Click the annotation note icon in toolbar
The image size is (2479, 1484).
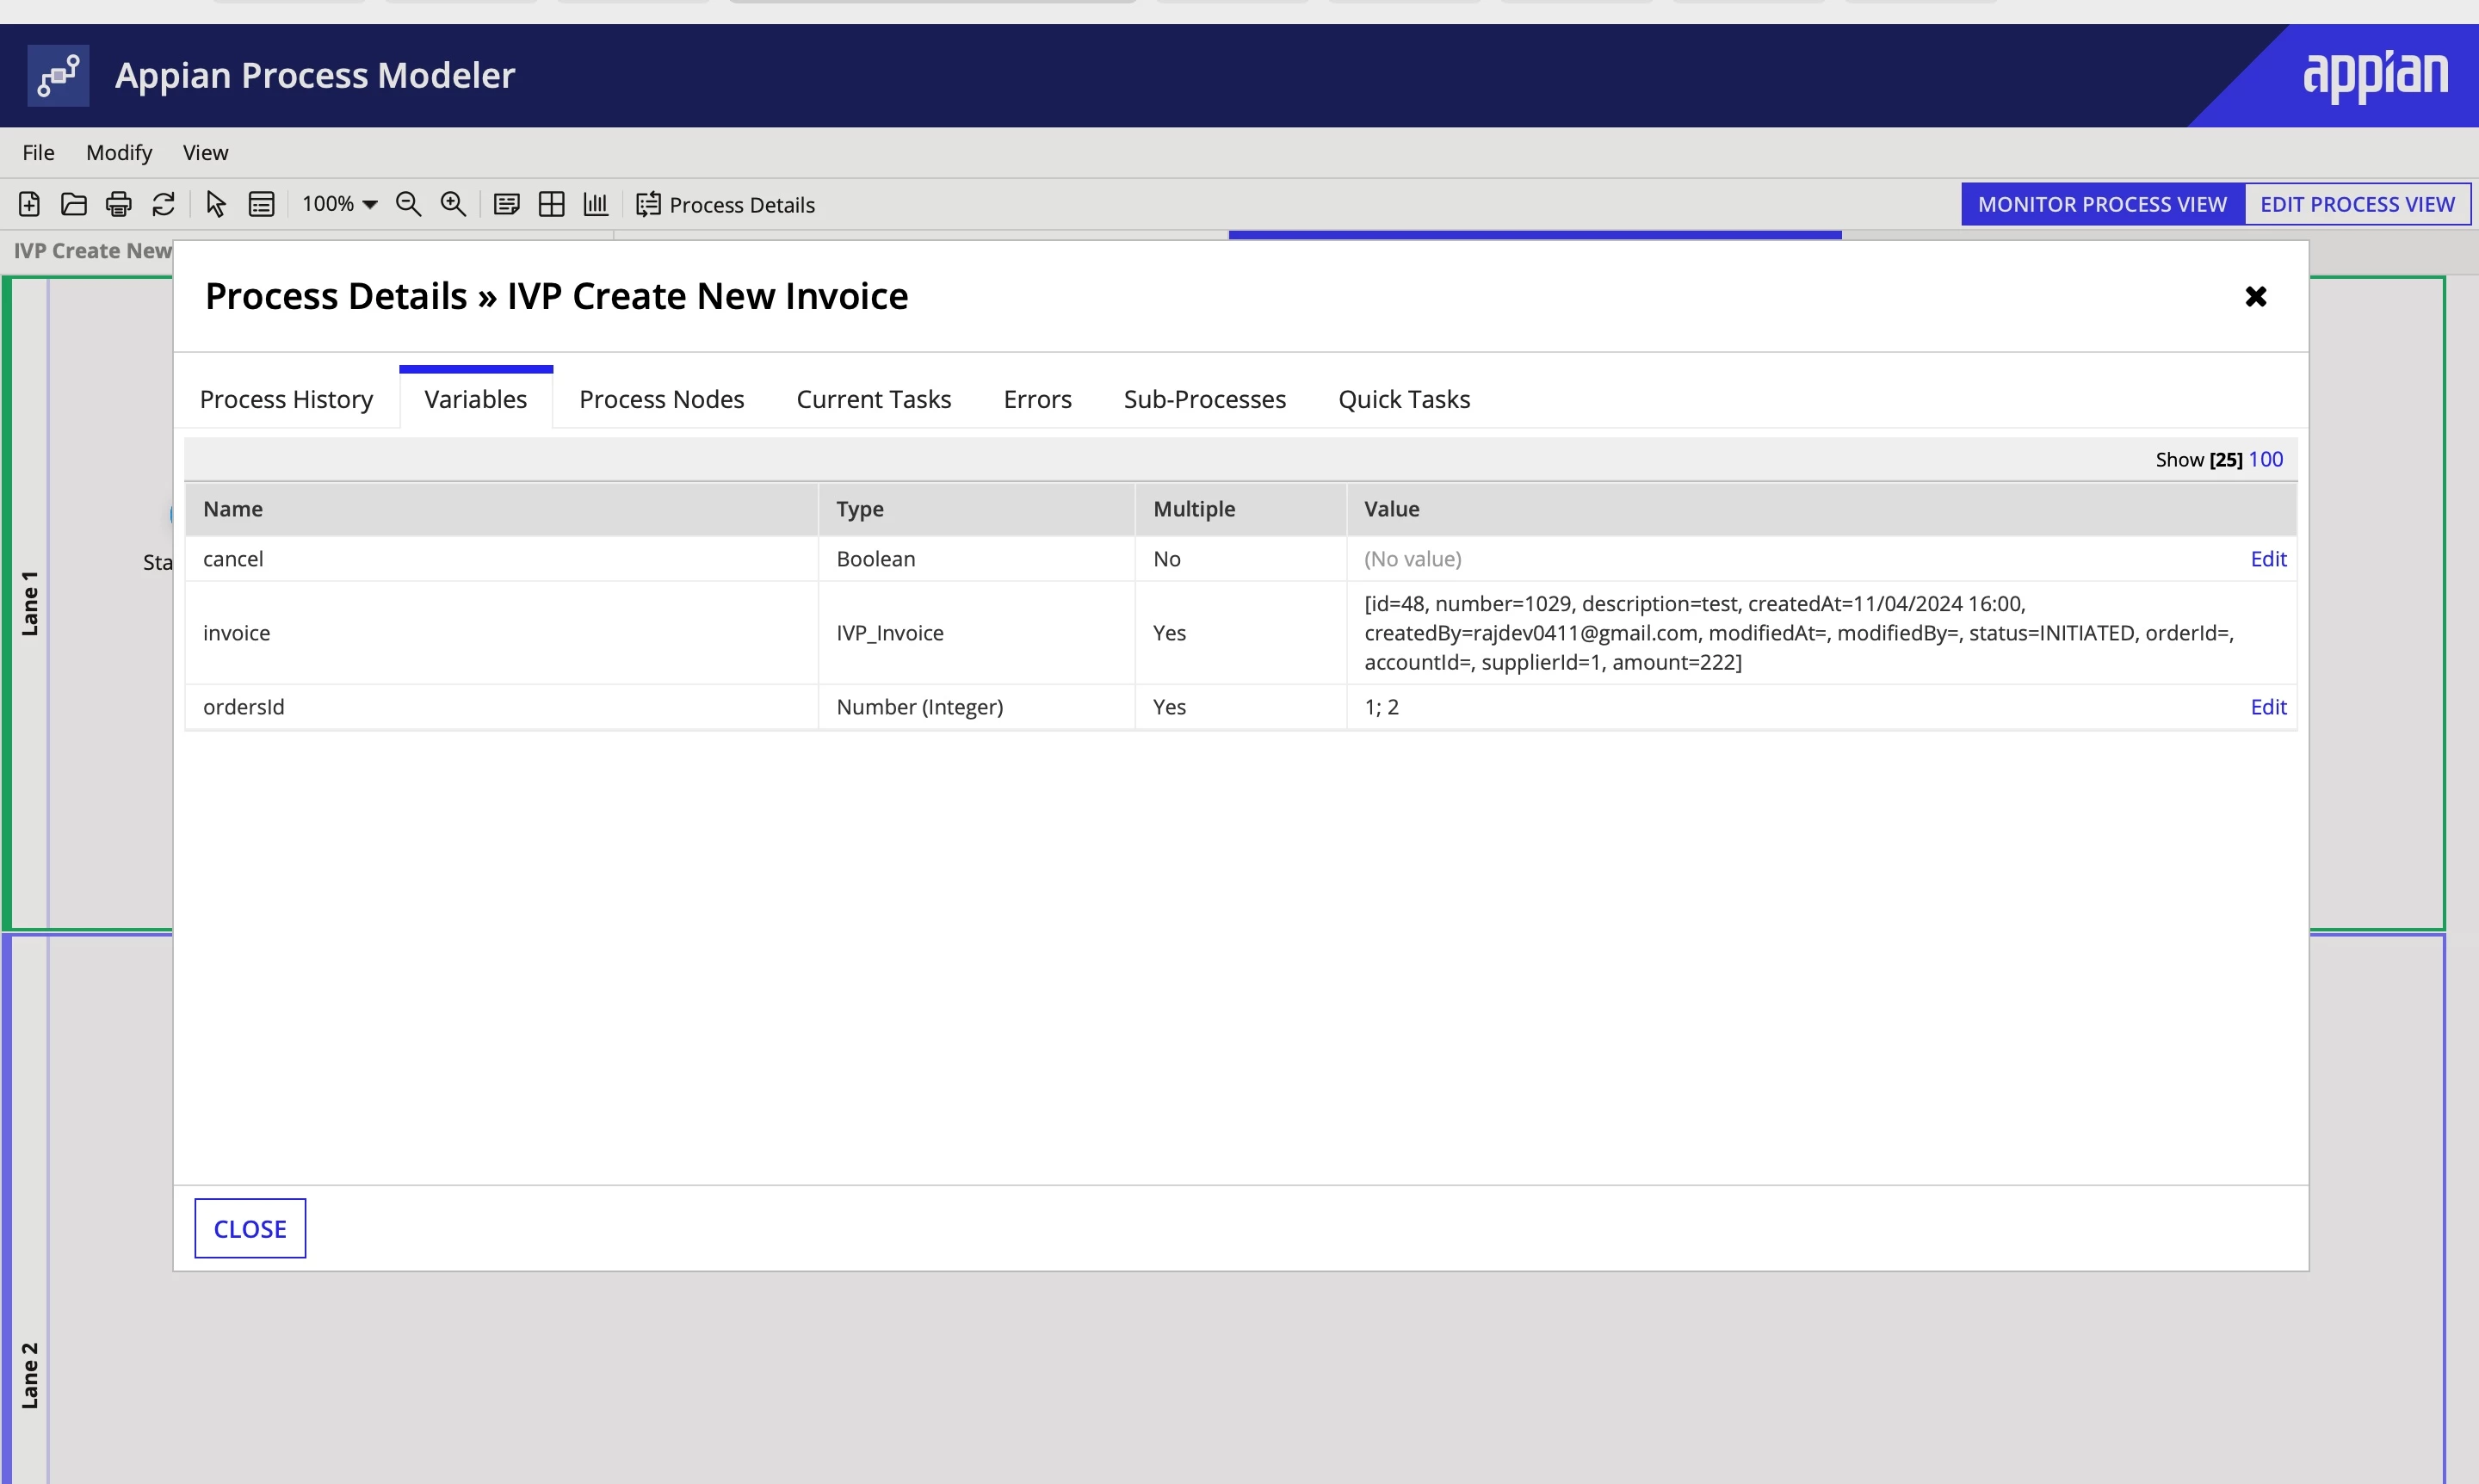tap(507, 204)
